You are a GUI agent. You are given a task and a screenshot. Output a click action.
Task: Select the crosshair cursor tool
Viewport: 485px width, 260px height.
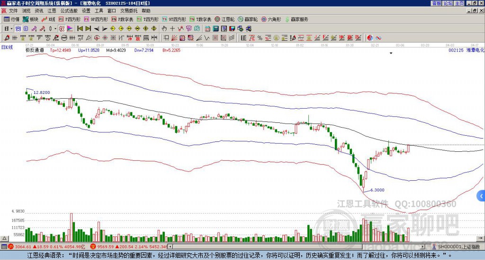point(172,29)
